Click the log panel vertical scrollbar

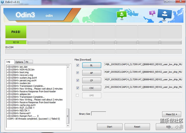[x=68, y=94]
